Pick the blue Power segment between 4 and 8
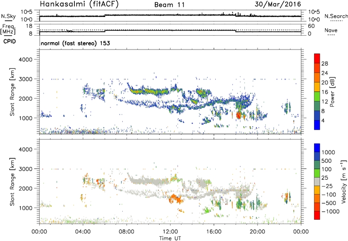 tap(317, 115)
